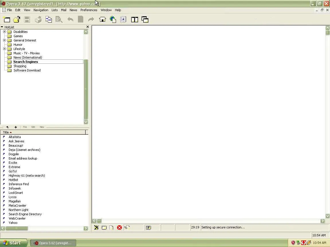Click Hotlist New button
Viewport: 330px width, 247px height.
pos(42,127)
